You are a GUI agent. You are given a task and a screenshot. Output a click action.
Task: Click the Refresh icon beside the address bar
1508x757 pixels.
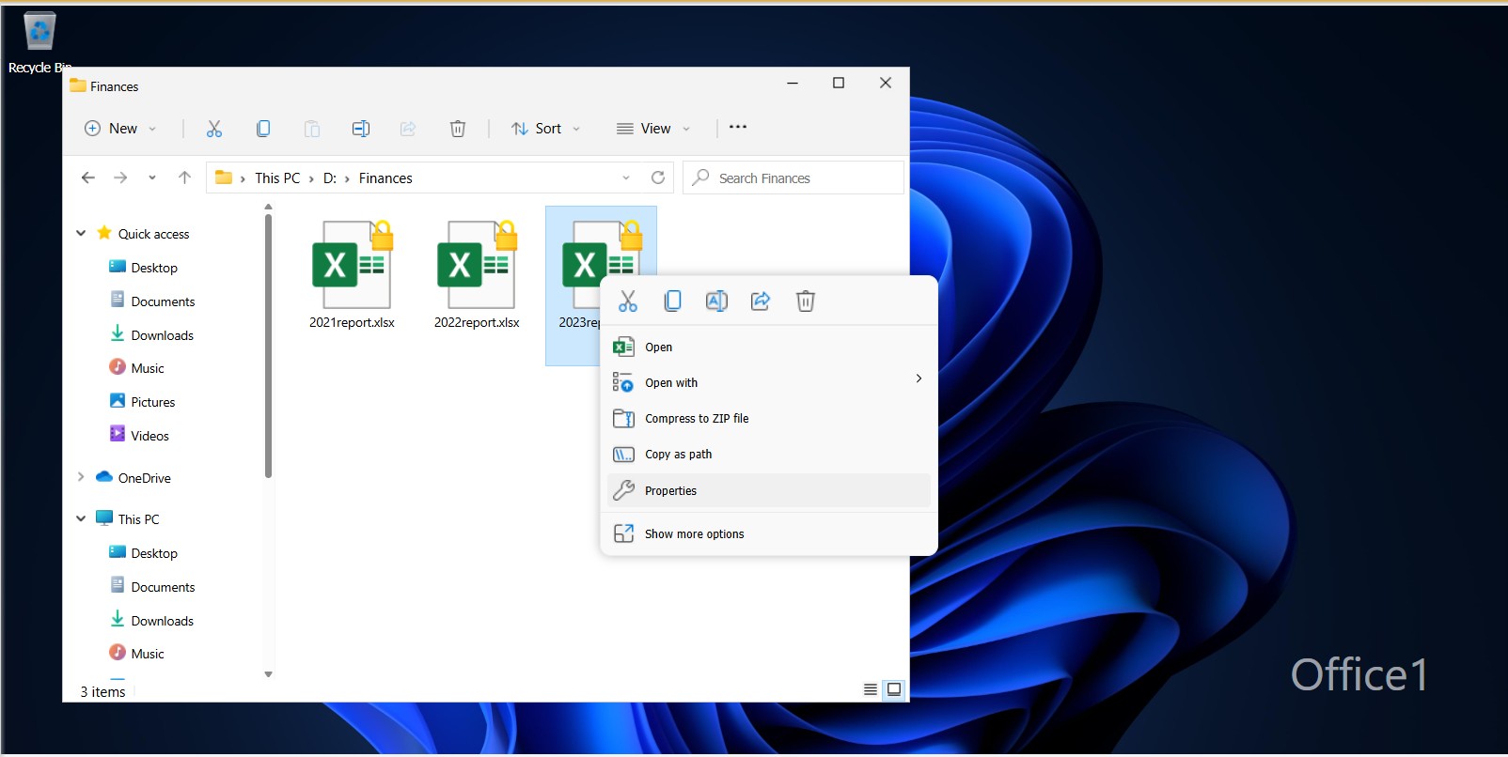point(658,178)
